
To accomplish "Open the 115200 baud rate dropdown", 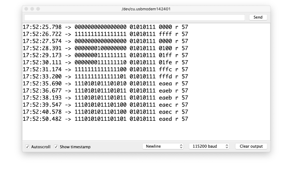I will tap(209, 146).
